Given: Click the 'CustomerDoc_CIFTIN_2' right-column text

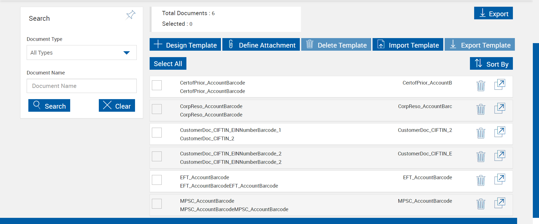Looking at the screenshot, I should [x=425, y=130].
